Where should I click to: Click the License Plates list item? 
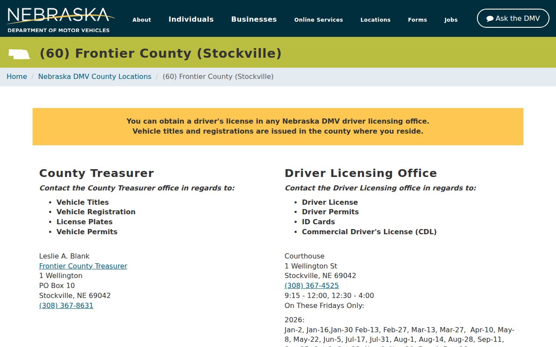pos(84,222)
